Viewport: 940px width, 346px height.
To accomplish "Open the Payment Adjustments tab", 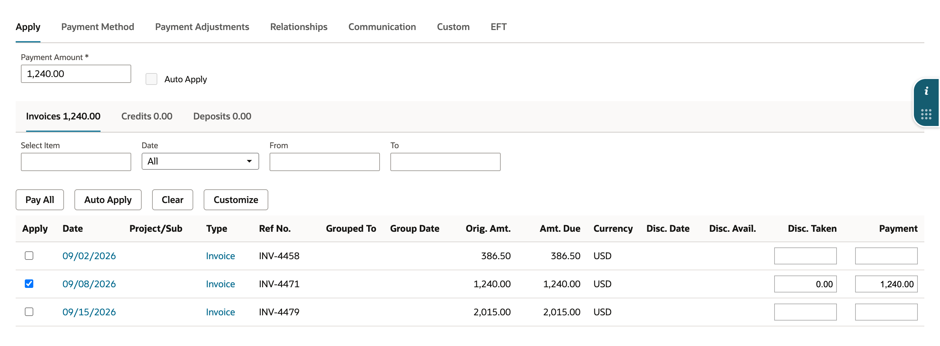I will pos(202,27).
